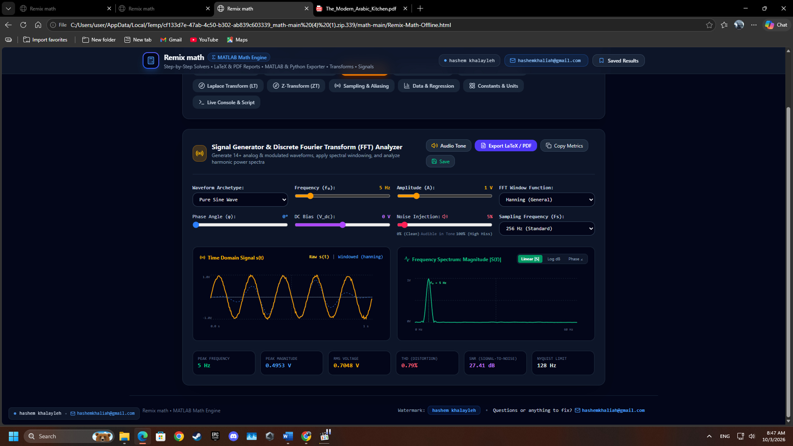Switch spectrum view to Phase
This screenshot has width=793, height=446.
pos(575,259)
